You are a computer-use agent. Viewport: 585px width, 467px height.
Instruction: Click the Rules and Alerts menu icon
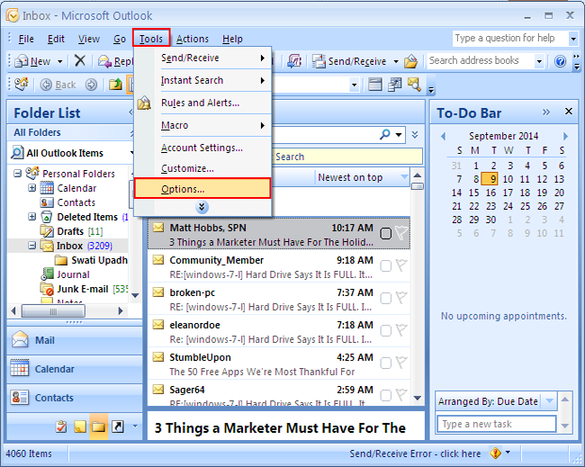(x=144, y=103)
